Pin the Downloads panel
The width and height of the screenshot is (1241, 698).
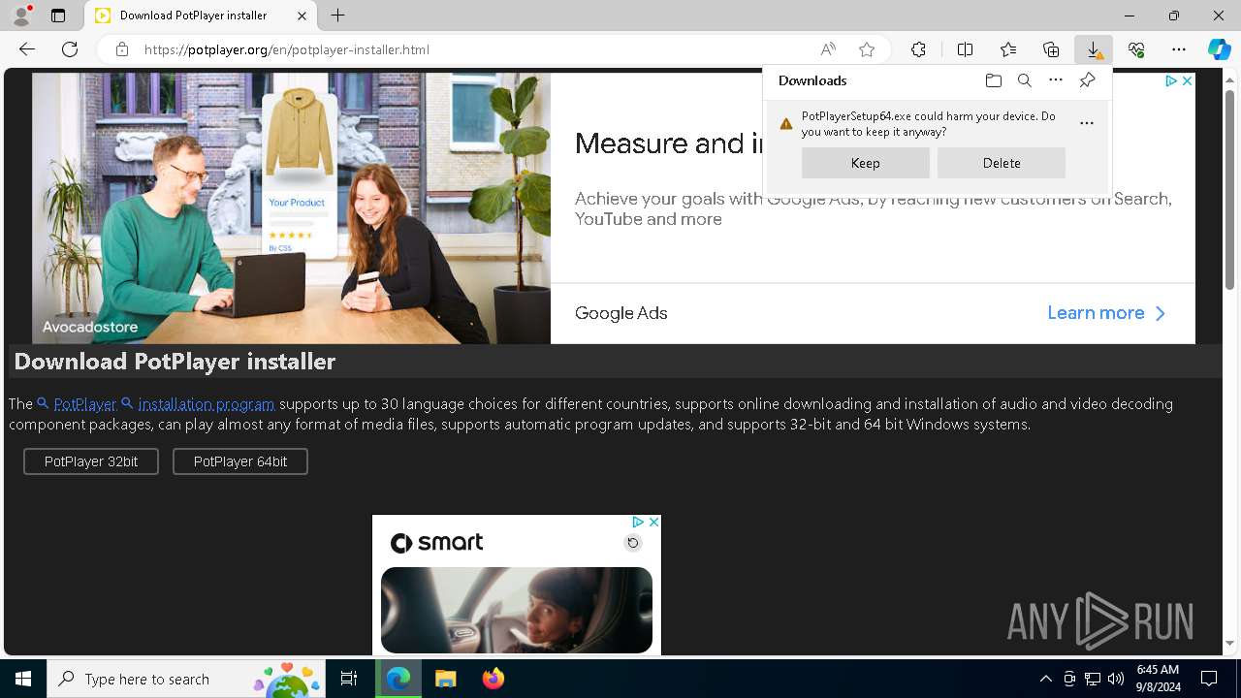pyautogui.click(x=1087, y=80)
